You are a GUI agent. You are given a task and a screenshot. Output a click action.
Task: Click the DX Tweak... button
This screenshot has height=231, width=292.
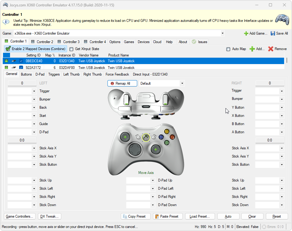(49, 216)
